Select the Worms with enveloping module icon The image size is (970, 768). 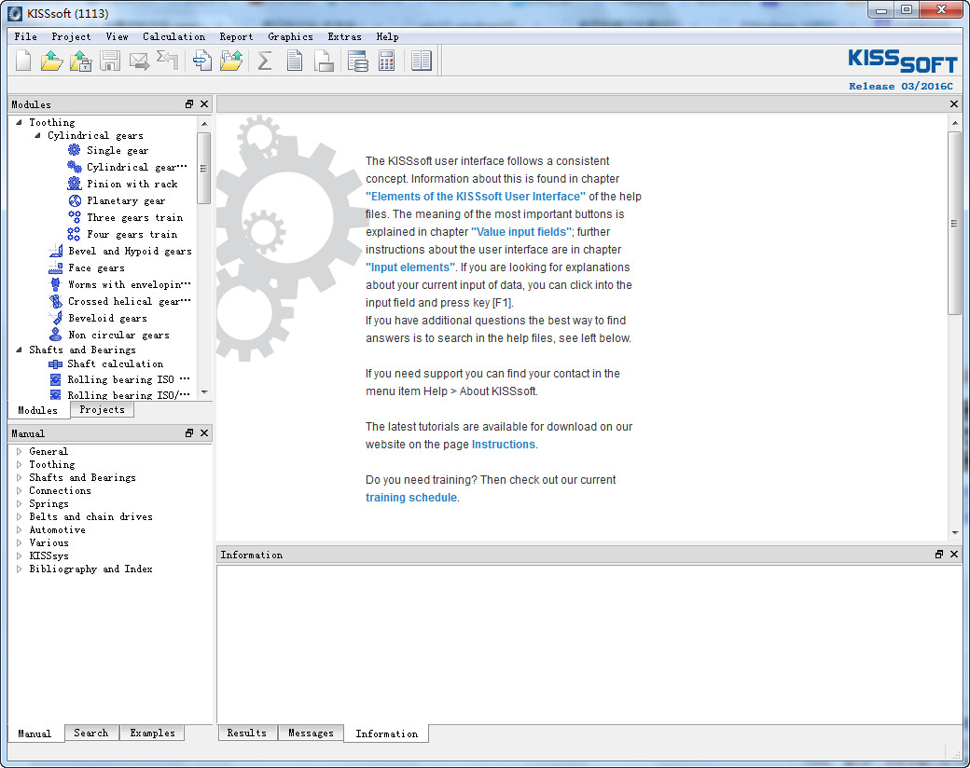click(x=56, y=284)
